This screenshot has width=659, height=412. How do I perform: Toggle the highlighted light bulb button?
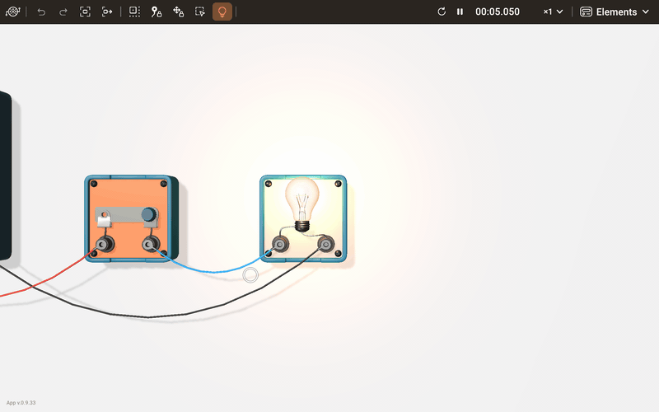222,12
